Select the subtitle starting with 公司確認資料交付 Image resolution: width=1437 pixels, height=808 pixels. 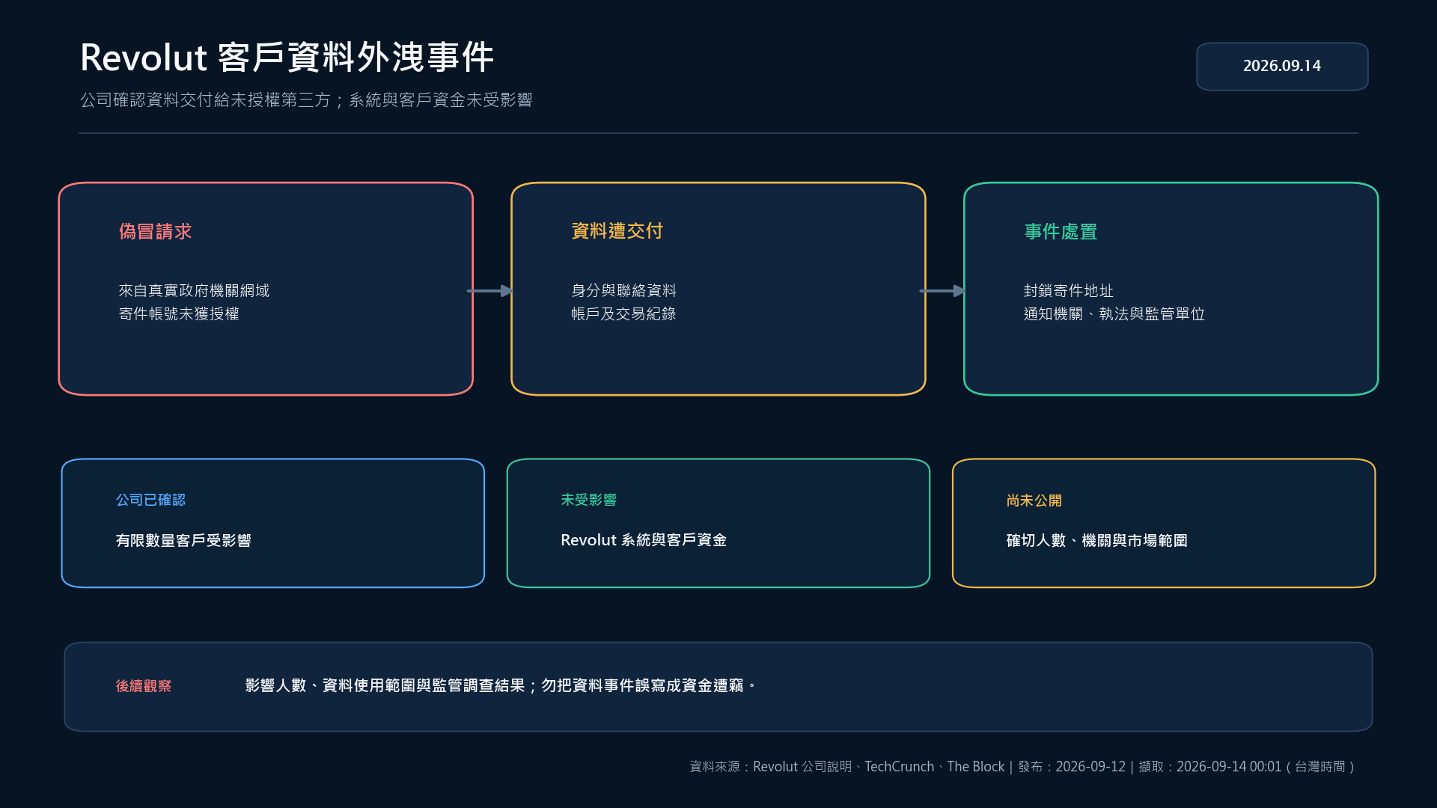tap(306, 100)
